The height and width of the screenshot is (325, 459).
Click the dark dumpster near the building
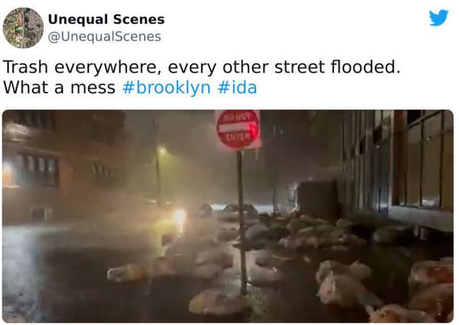click(x=317, y=199)
